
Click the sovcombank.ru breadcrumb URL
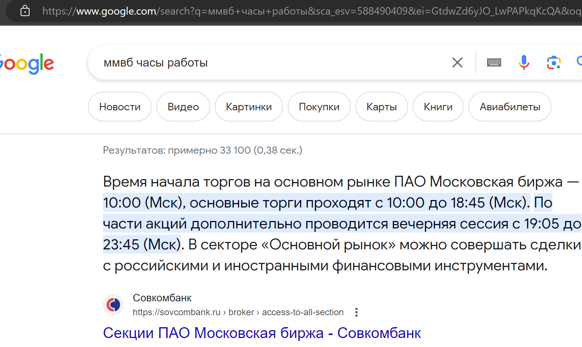tap(238, 312)
